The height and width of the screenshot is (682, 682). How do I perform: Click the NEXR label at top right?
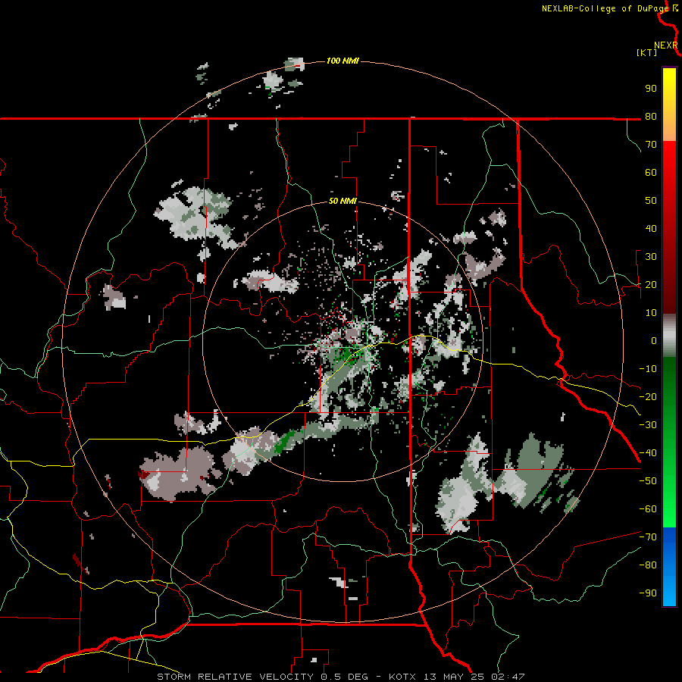point(666,45)
